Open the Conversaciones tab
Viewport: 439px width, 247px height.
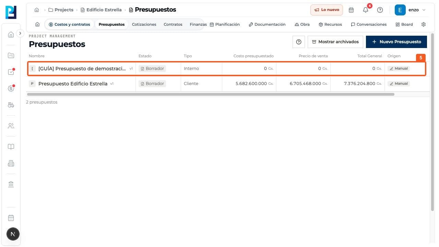[x=369, y=24]
